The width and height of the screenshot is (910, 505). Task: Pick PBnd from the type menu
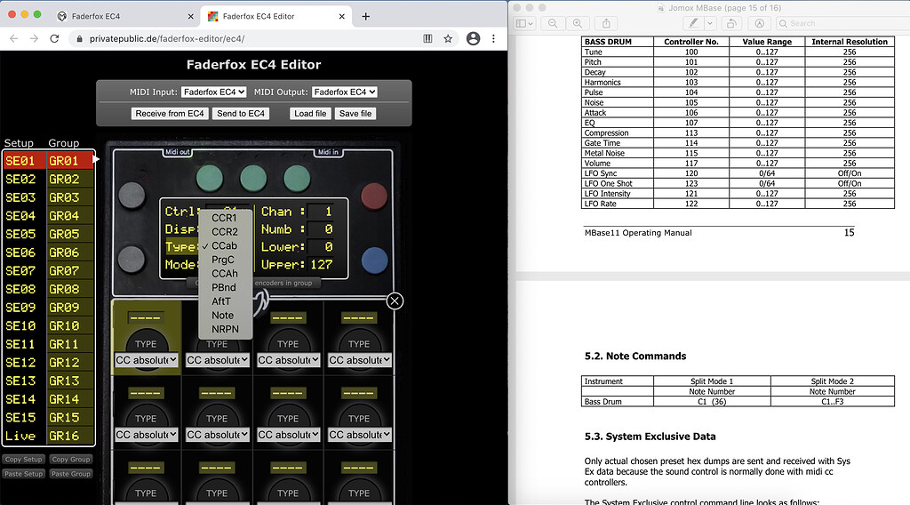(225, 287)
